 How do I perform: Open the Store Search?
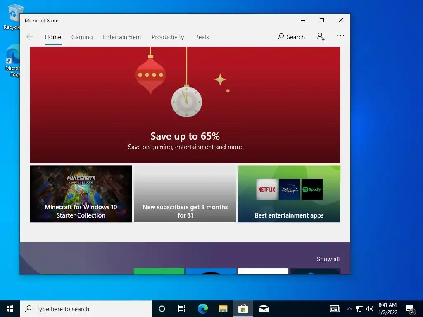291,37
